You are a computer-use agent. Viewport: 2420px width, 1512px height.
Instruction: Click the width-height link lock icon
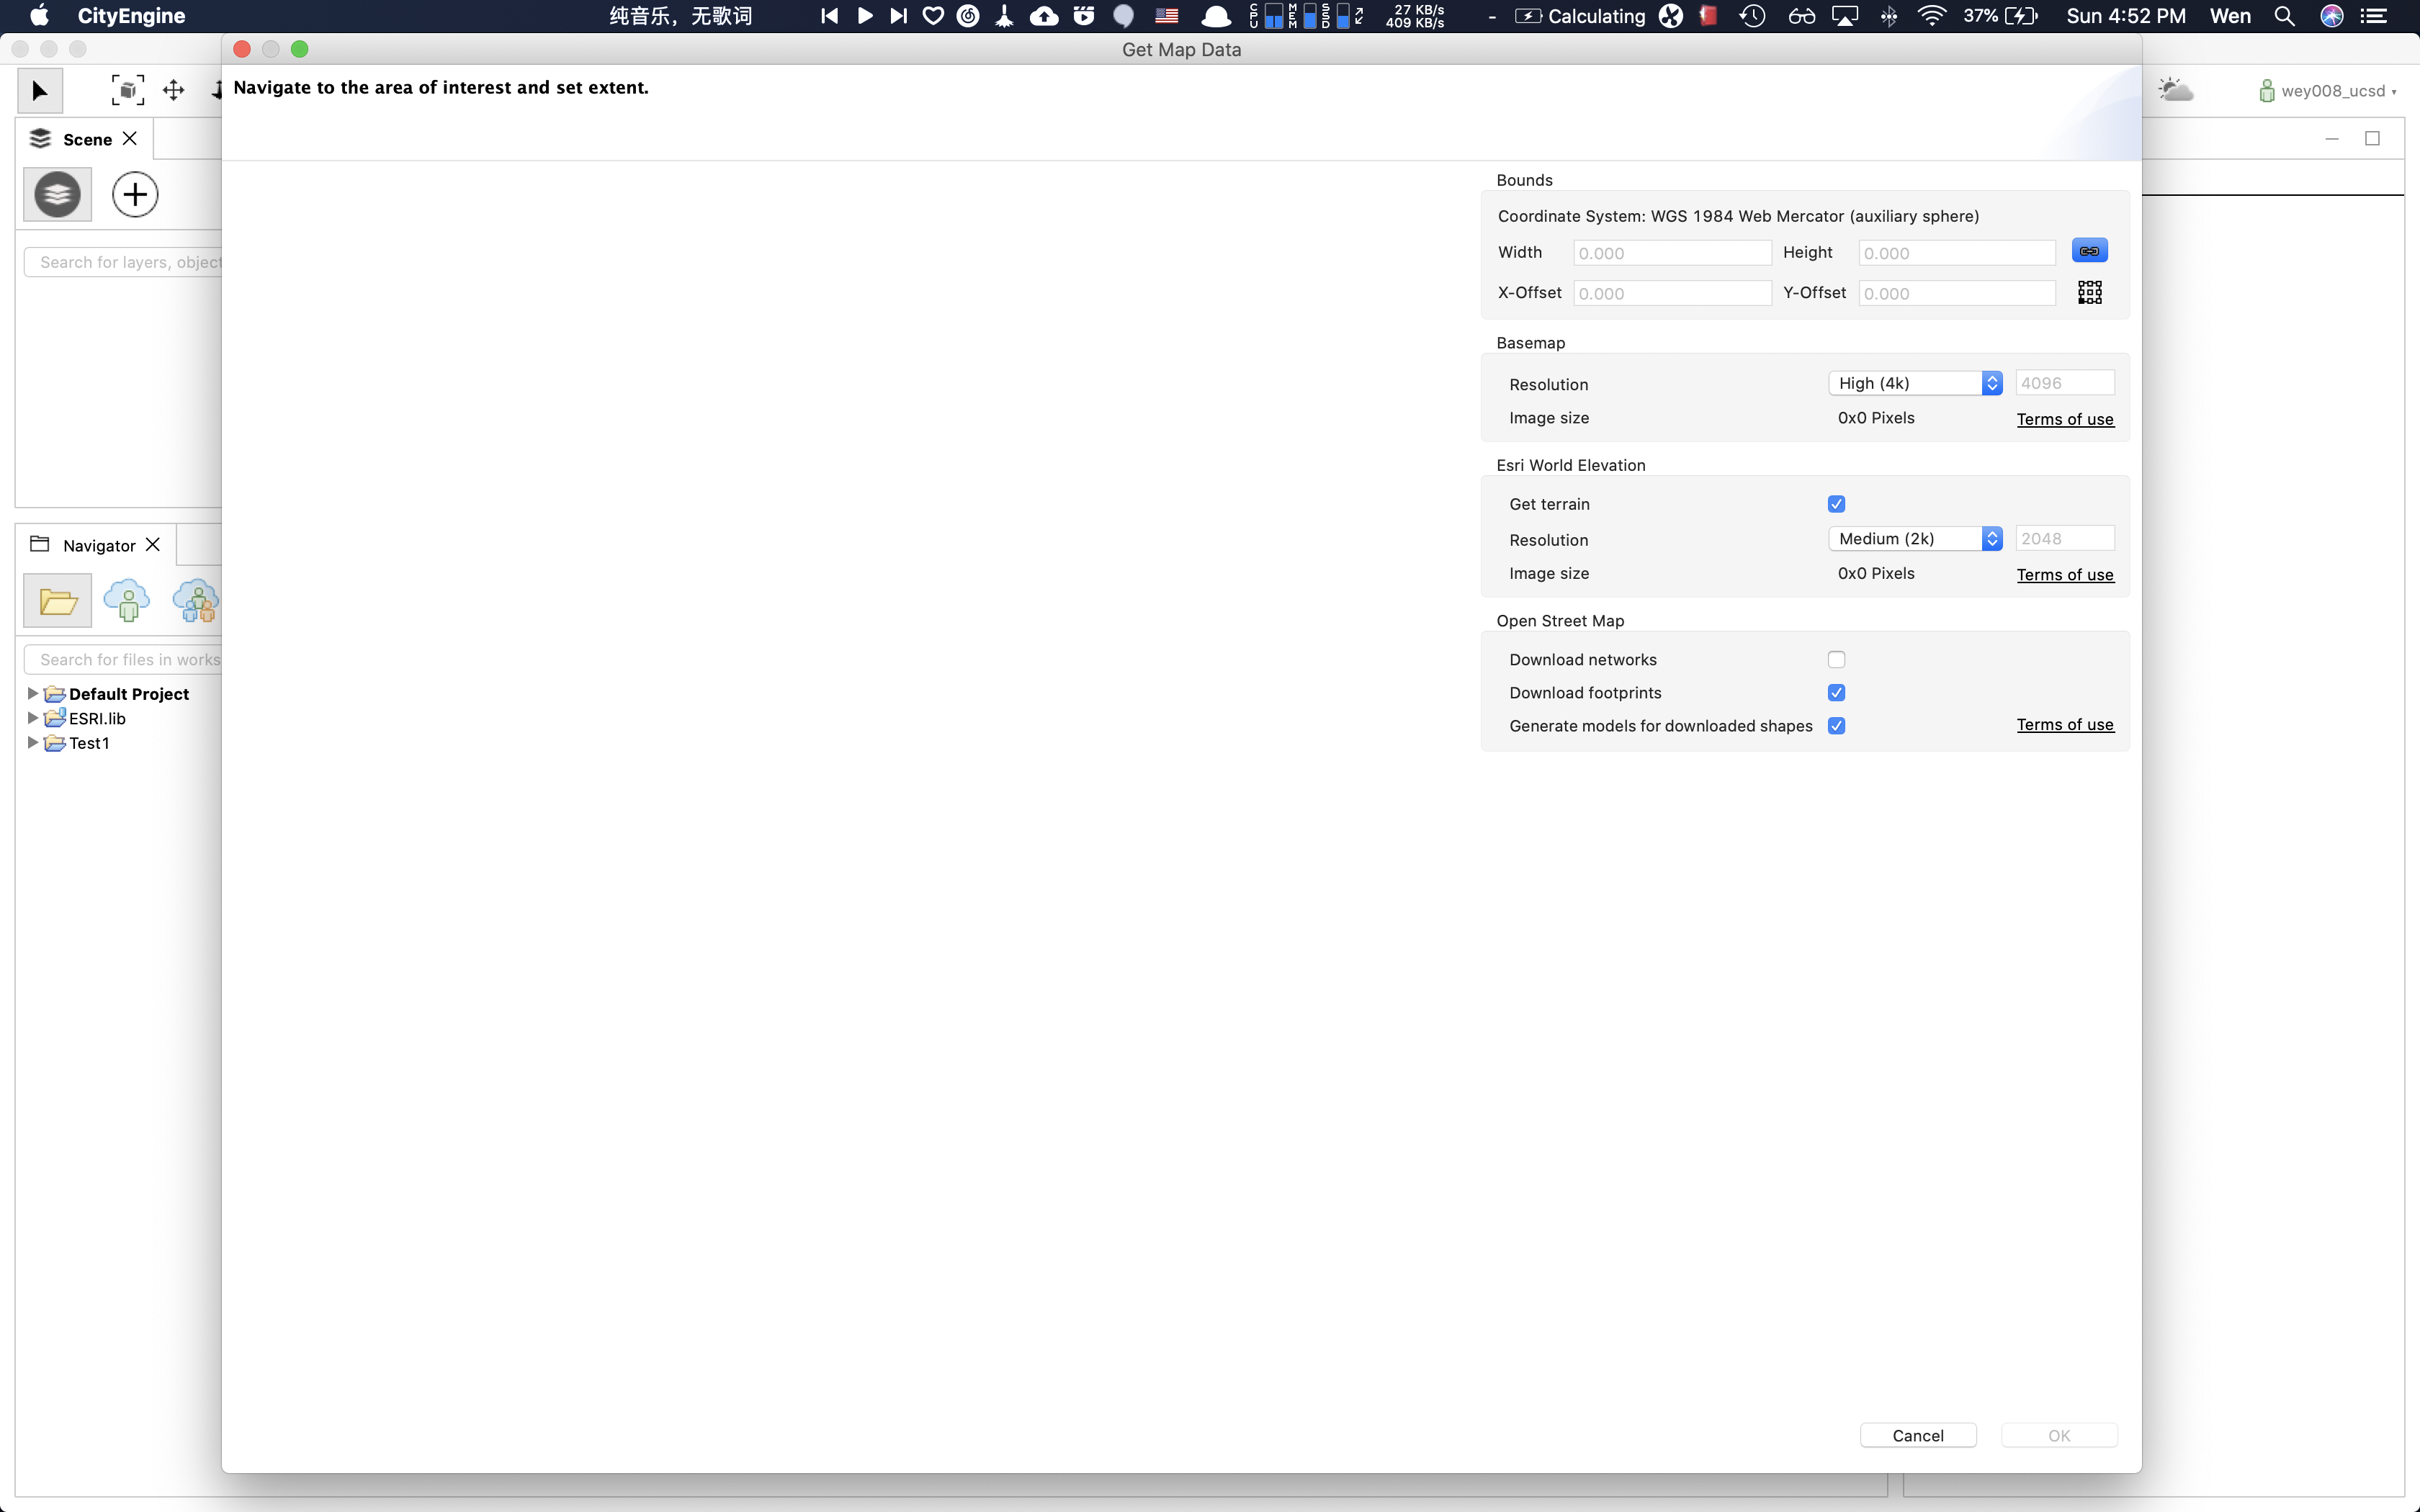[2089, 251]
